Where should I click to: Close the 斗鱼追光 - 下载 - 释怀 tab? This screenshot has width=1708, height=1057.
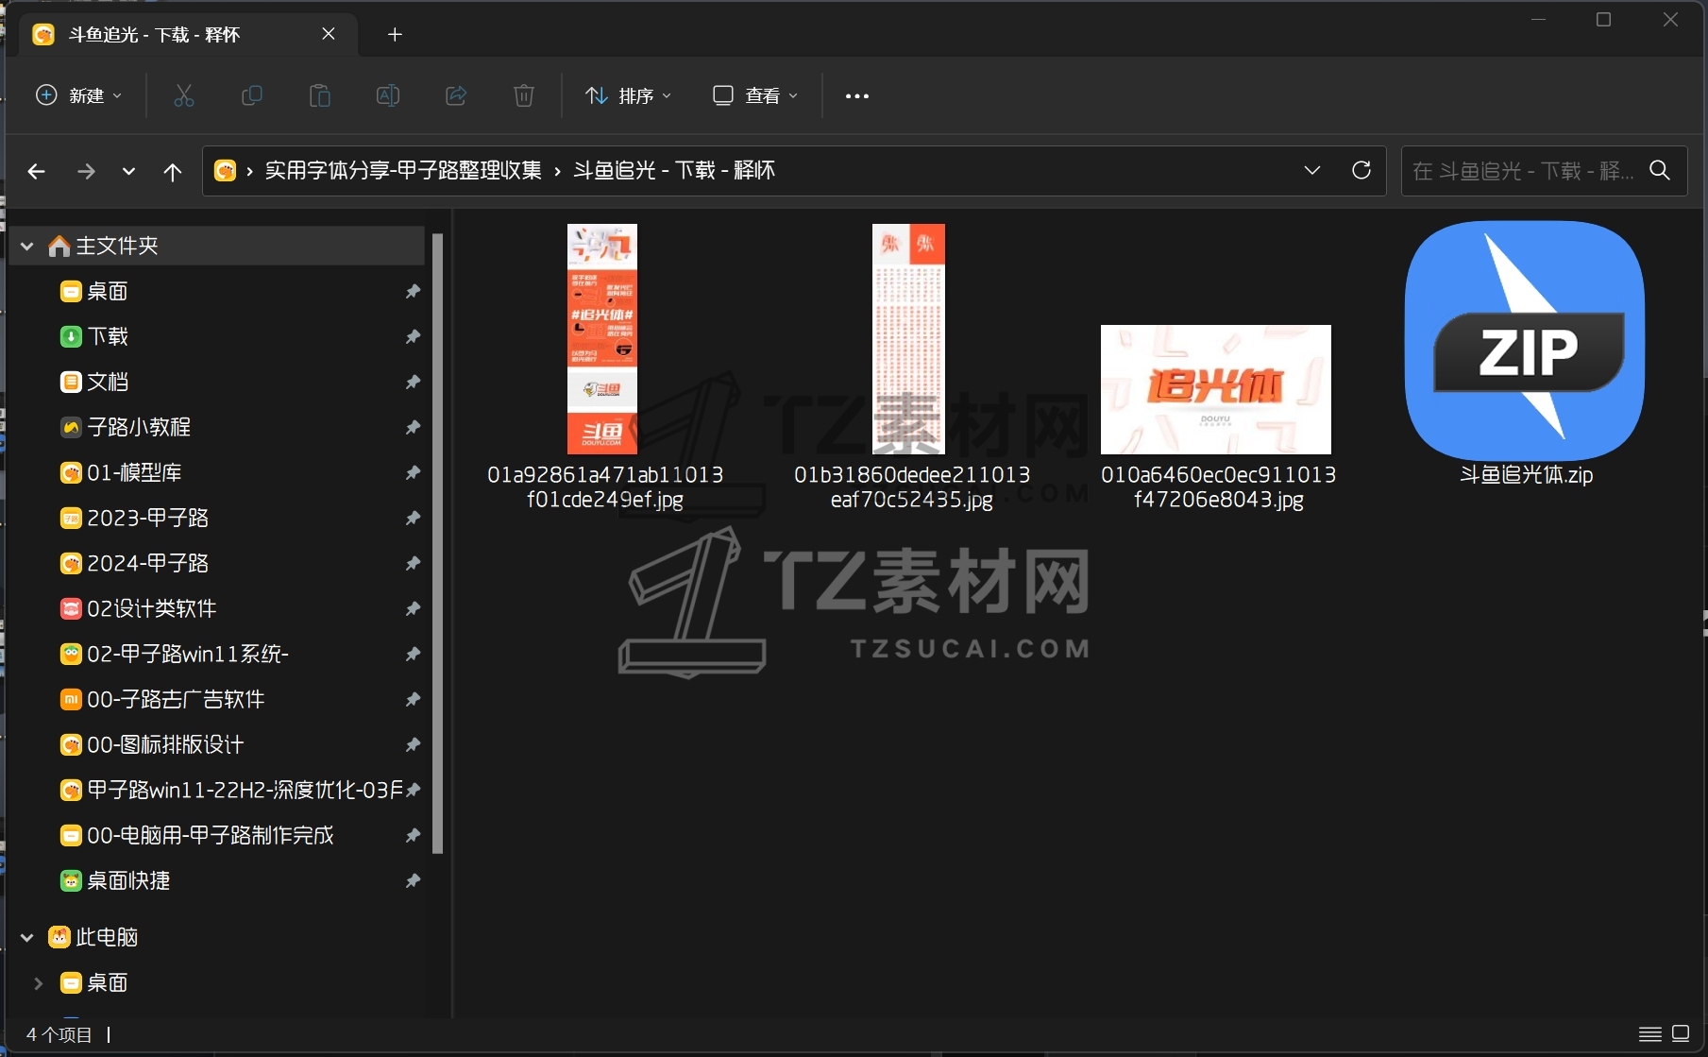pyautogui.click(x=329, y=34)
